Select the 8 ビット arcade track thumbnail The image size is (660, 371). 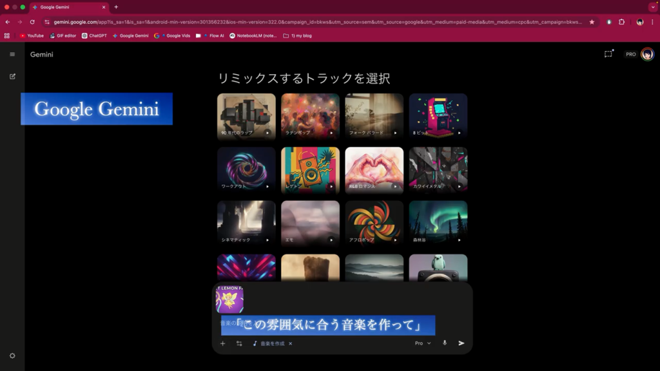438,116
